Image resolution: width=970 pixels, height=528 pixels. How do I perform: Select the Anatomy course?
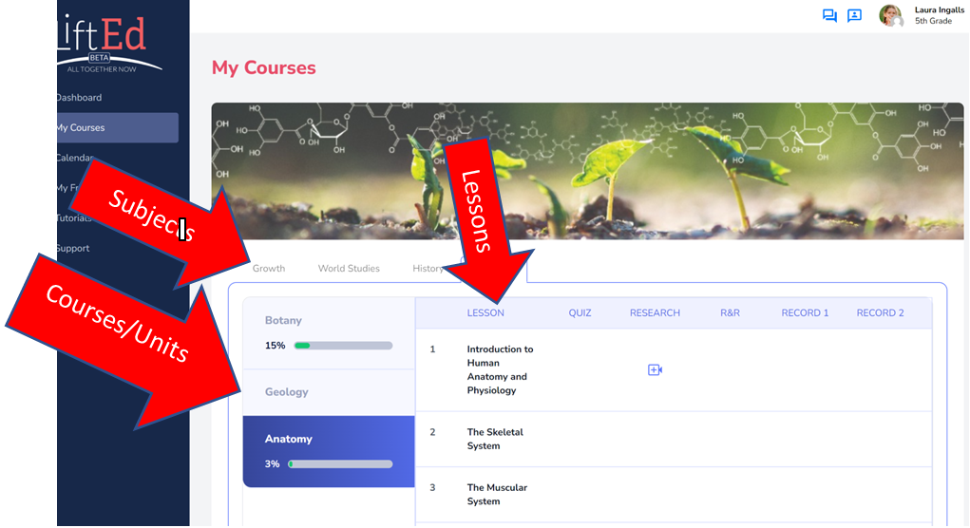coord(329,451)
